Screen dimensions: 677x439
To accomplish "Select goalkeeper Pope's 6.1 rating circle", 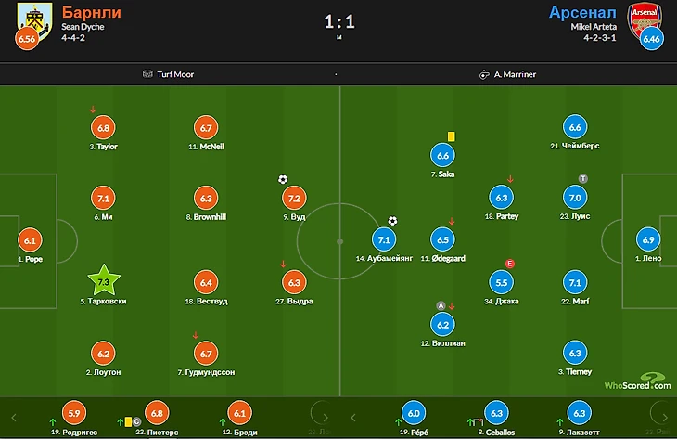I will [31, 239].
